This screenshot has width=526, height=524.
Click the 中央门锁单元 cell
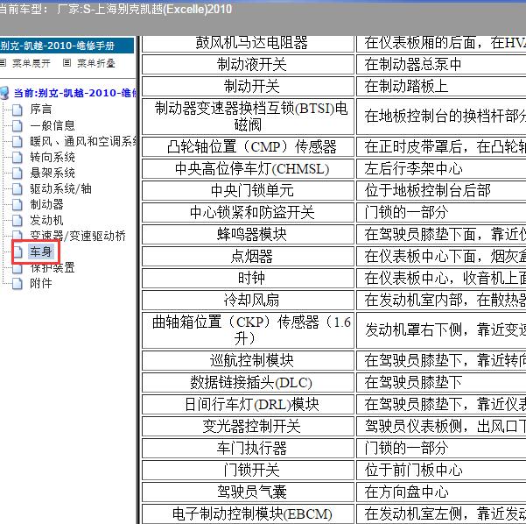248,190
